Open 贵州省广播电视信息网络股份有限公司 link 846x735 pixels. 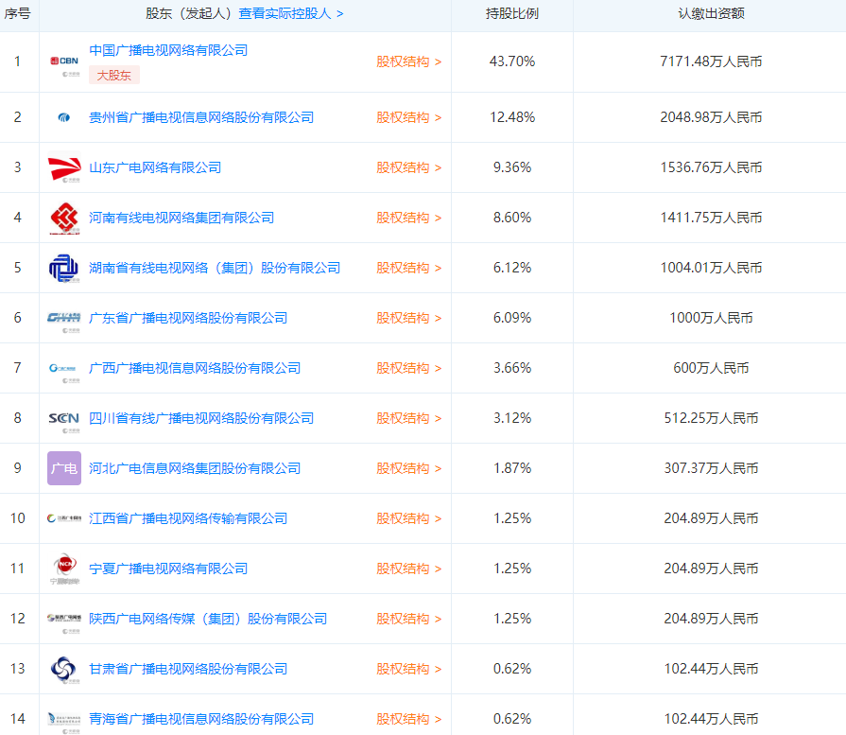[x=201, y=117]
